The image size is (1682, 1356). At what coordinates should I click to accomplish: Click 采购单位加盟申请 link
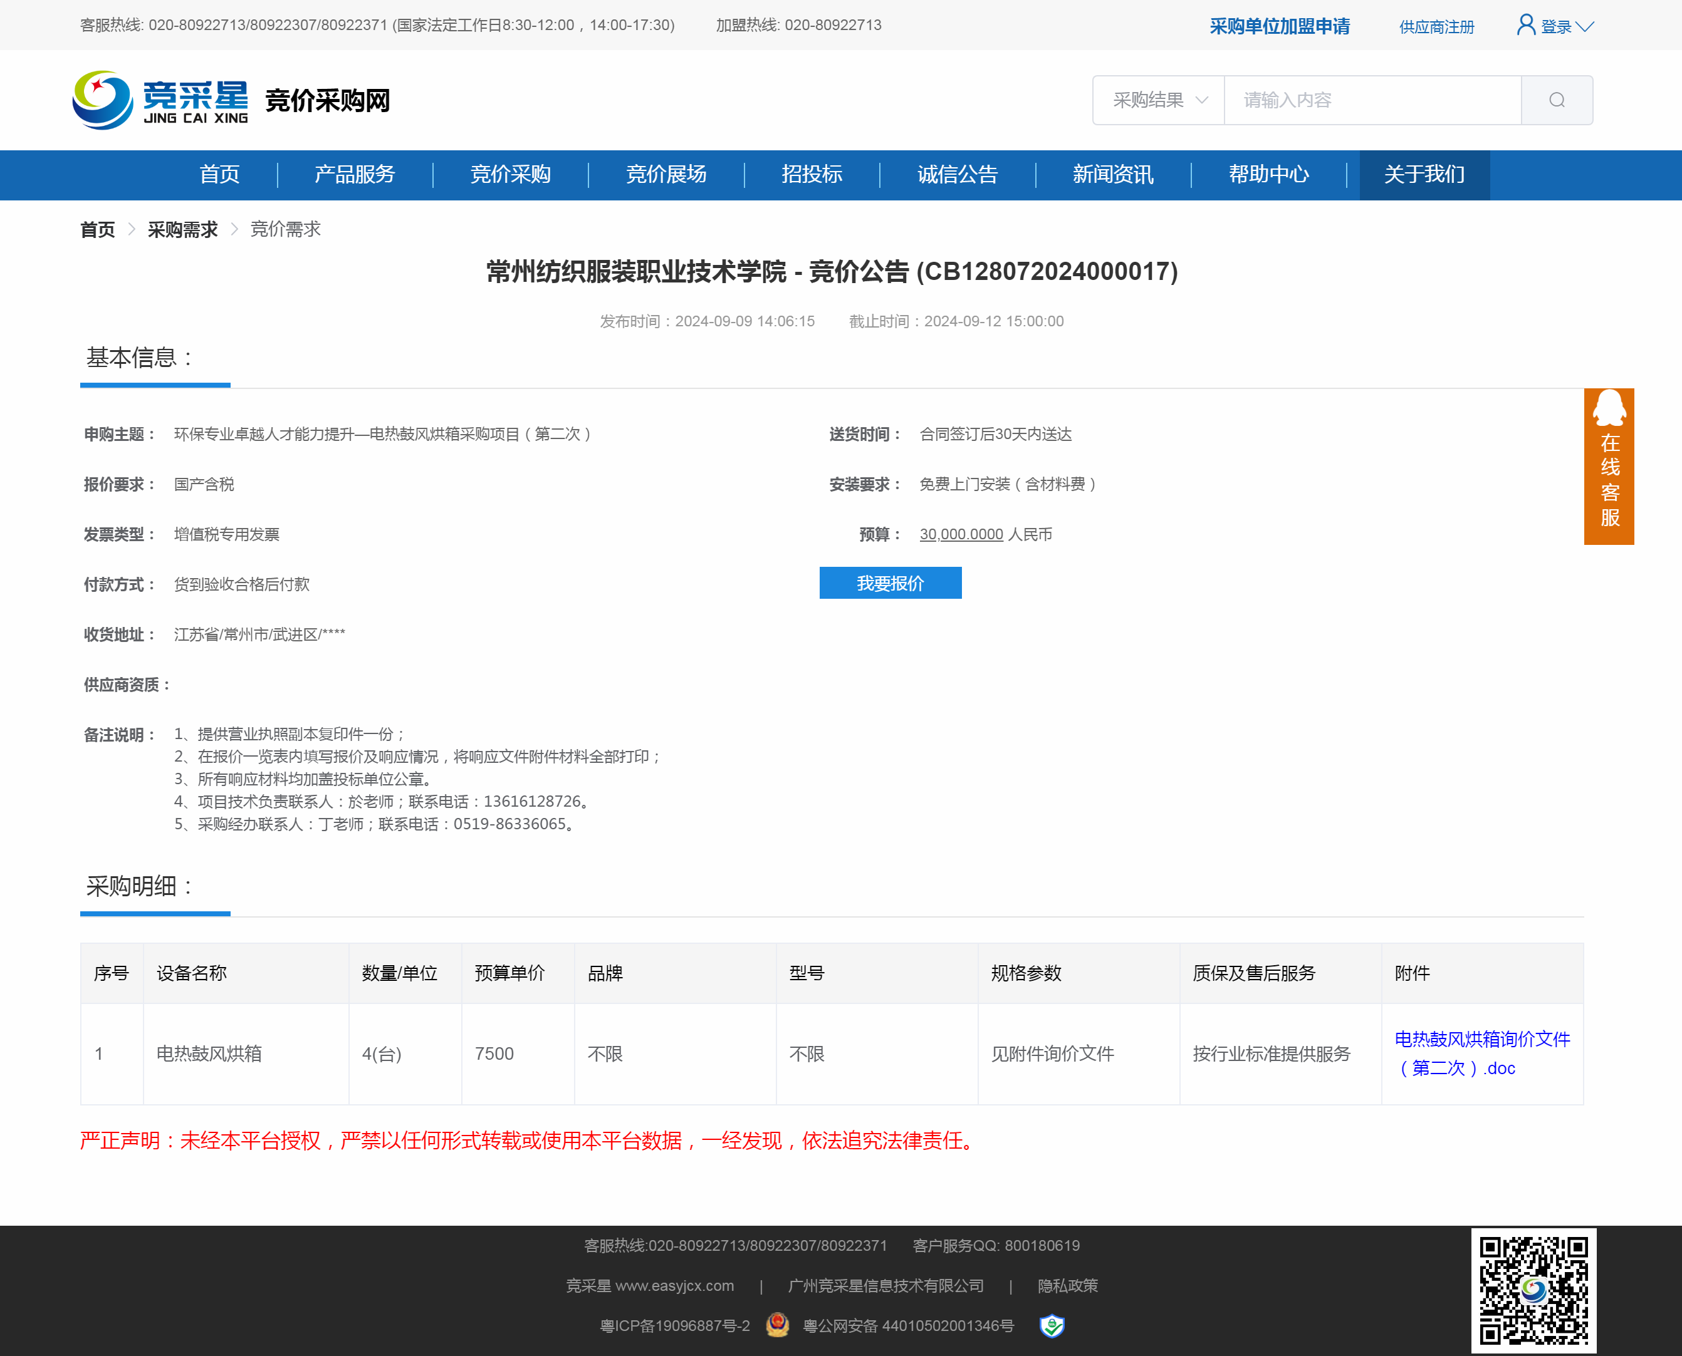pyautogui.click(x=1280, y=26)
